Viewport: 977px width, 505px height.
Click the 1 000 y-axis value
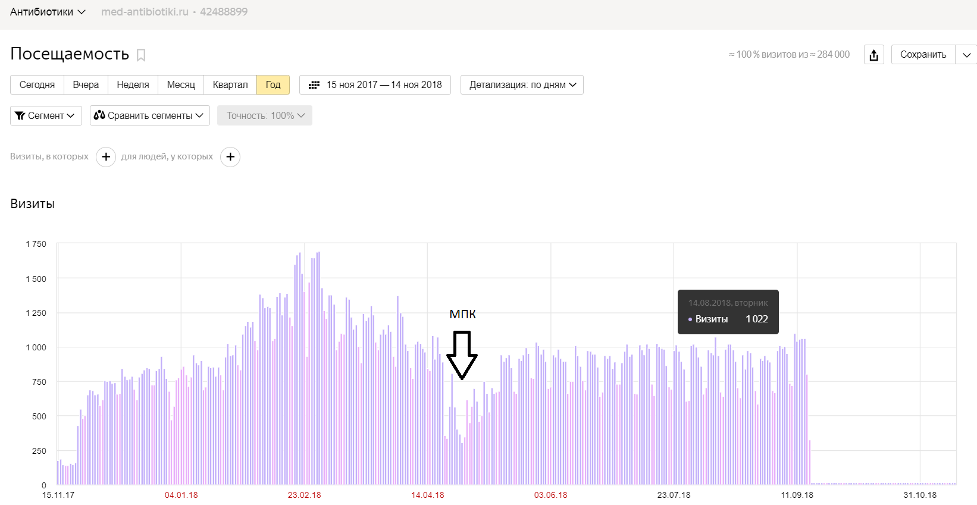[x=36, y=347]
